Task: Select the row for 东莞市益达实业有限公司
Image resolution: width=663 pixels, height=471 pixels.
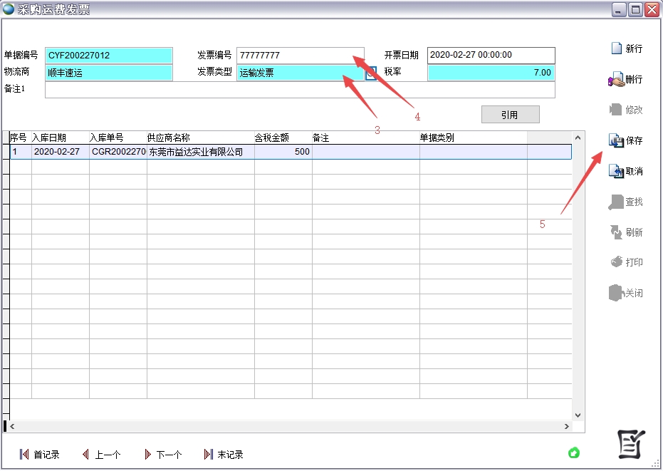Action: (199, 152)
